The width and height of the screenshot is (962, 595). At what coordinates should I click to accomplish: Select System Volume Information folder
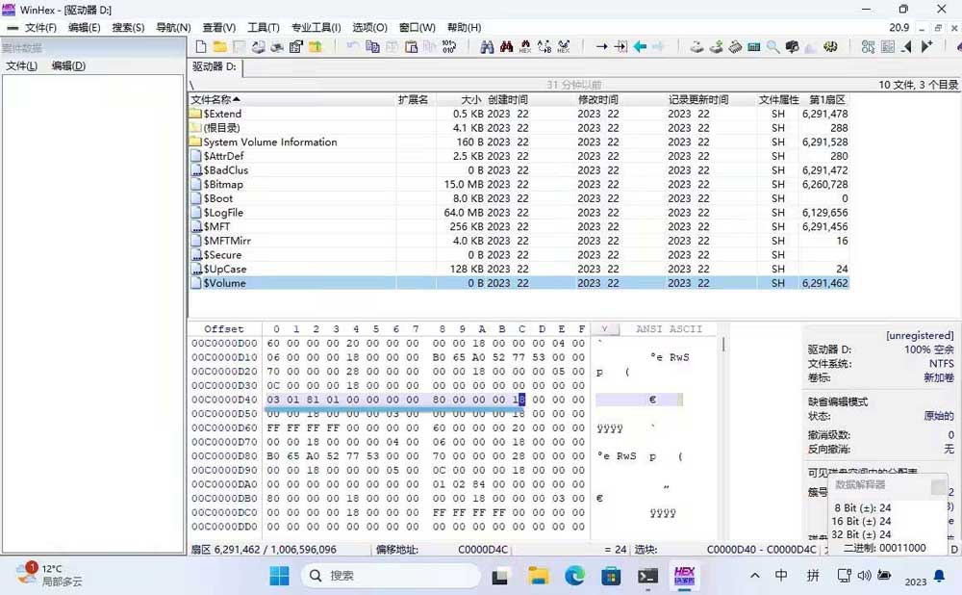[x=519, y=142]
